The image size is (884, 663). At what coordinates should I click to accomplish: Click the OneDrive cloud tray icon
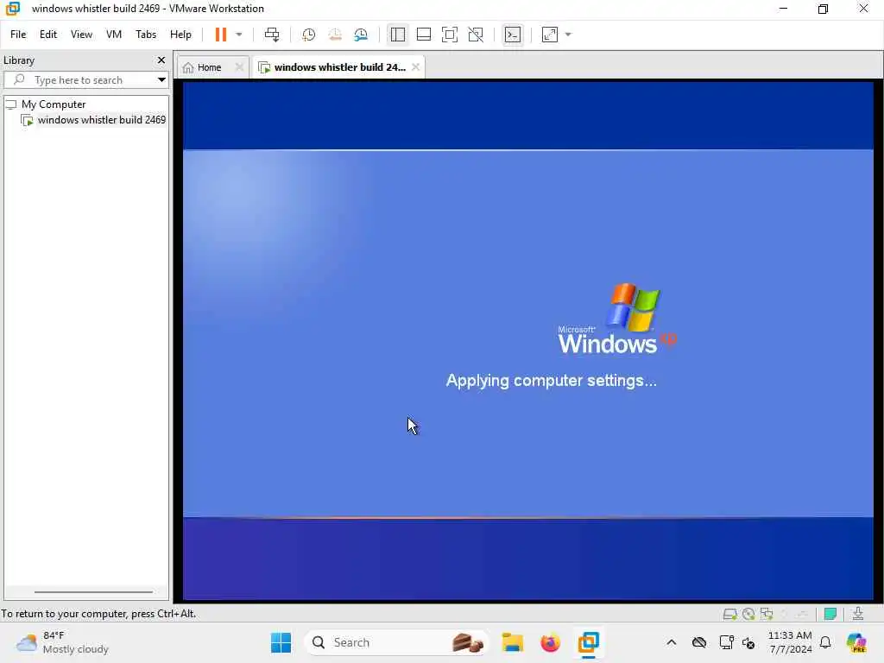point(699,642)
